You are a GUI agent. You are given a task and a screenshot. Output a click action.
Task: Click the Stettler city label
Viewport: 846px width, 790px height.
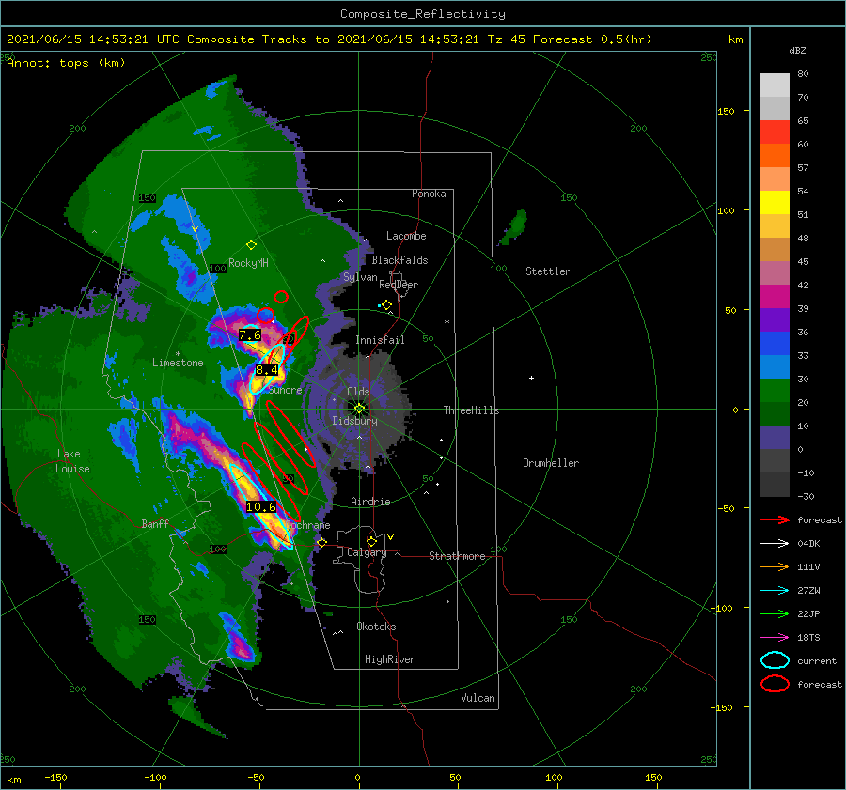pyautogui.click(x=548, y=271)
